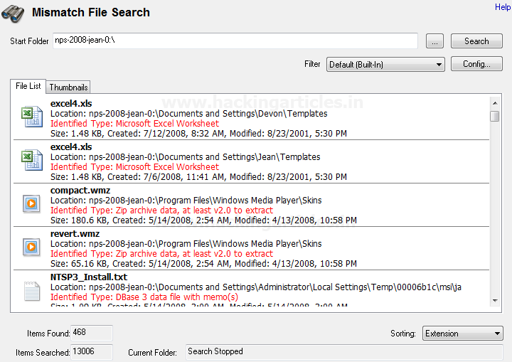Click the browse folder ellipsis button

point(435,41)
